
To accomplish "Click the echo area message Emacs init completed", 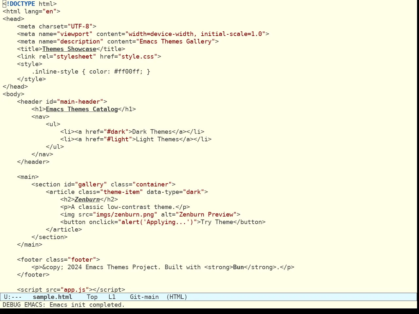I will click(x=87, y=305).
